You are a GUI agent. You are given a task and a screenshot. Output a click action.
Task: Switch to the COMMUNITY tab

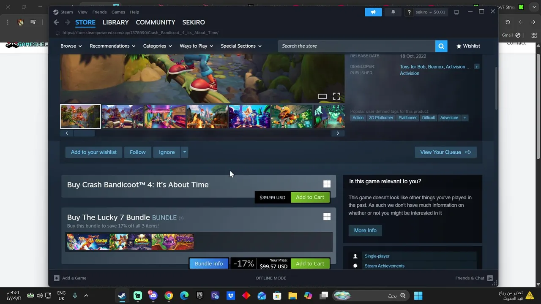pos(156,22)
